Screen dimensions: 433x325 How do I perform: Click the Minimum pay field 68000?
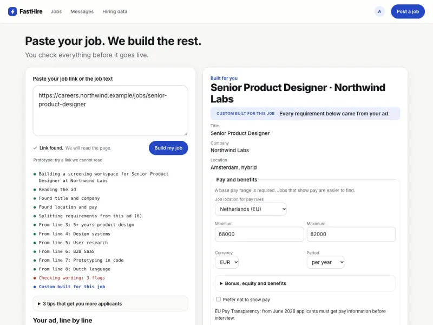259,235
